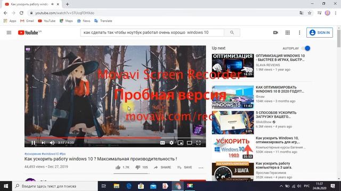Open more actions ellipsis under video

point(201,168)
